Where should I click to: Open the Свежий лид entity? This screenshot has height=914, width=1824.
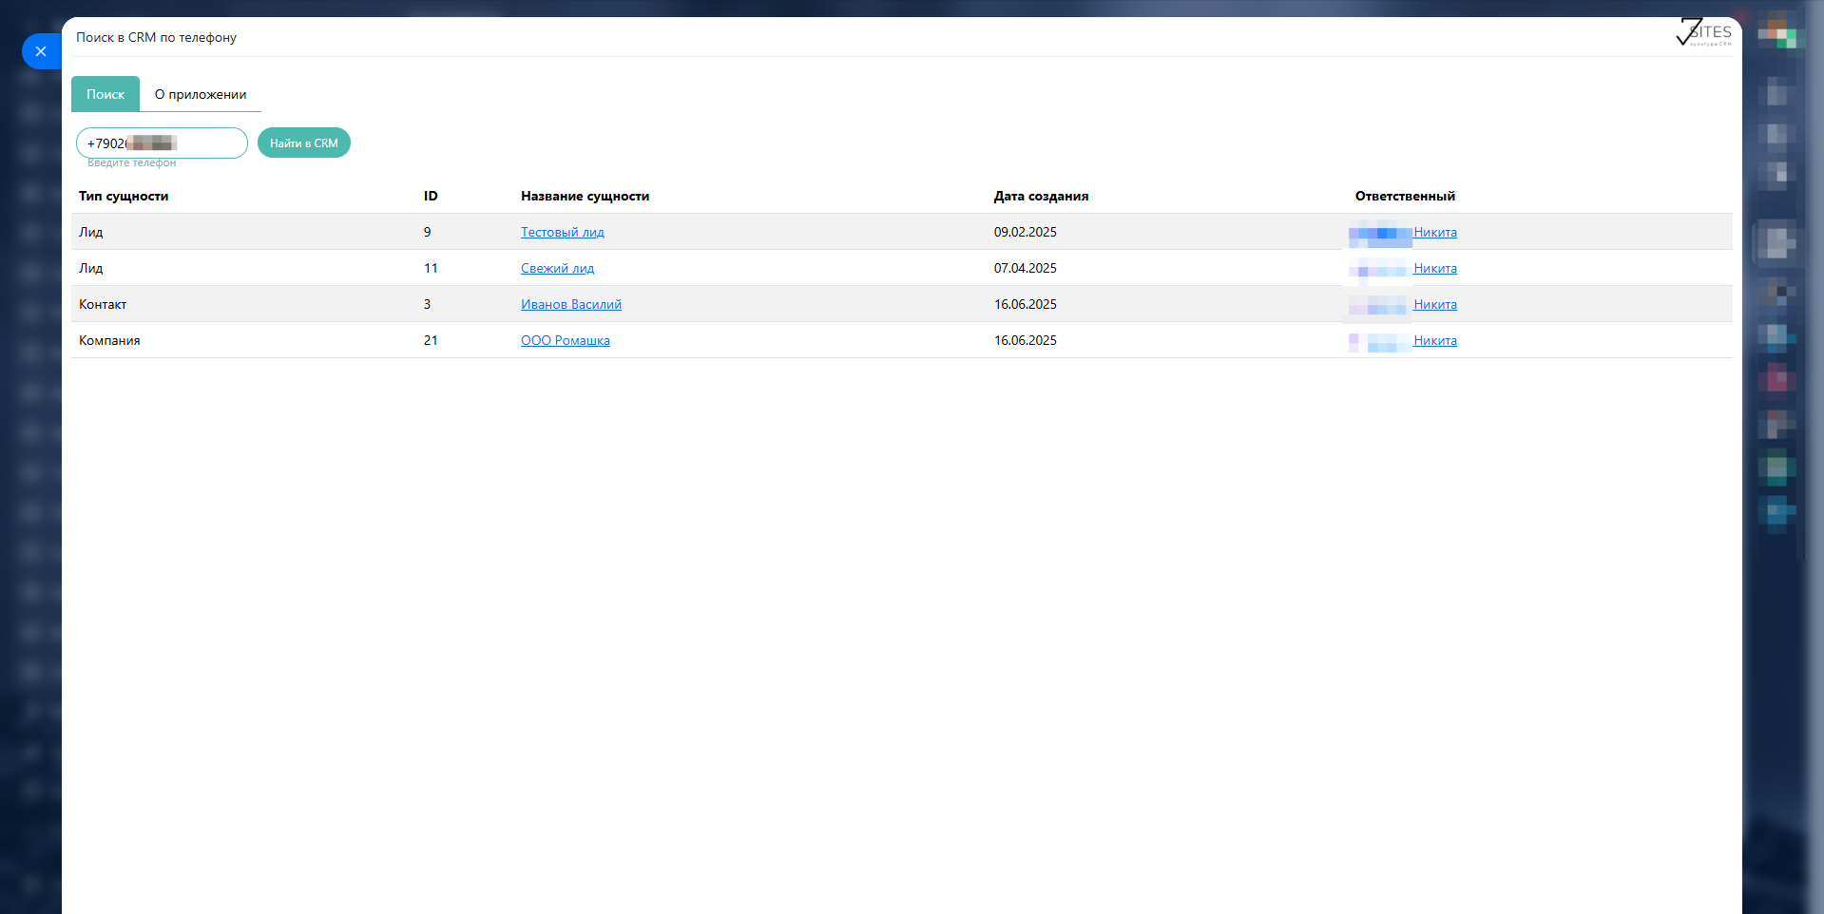[557, 268]
